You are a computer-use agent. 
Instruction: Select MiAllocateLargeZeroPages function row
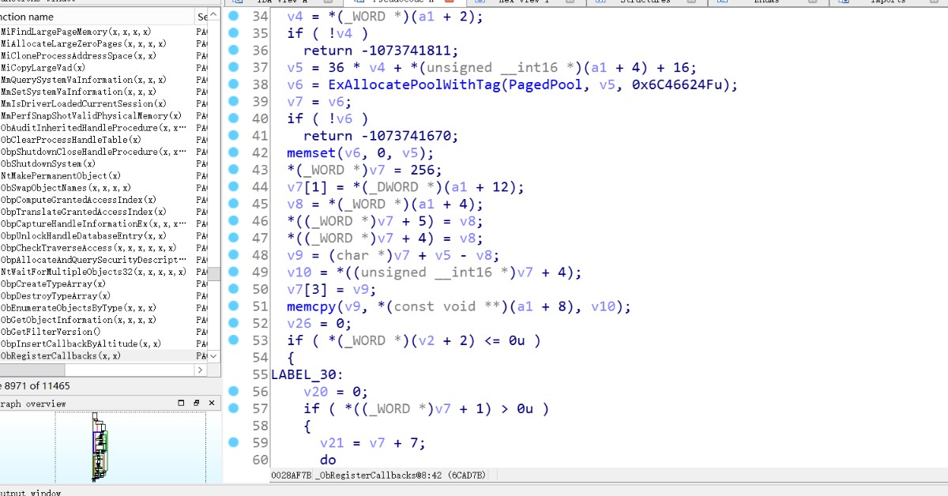104,43
